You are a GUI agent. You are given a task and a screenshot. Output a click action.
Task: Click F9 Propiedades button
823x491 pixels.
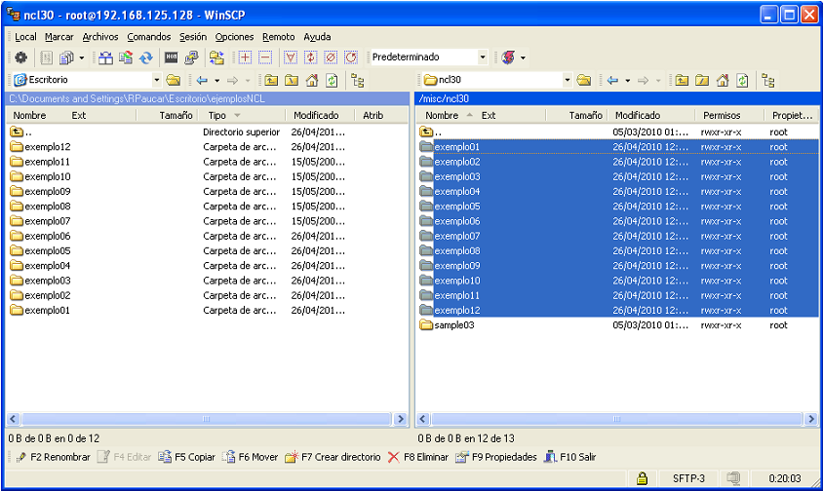[496, 457]
